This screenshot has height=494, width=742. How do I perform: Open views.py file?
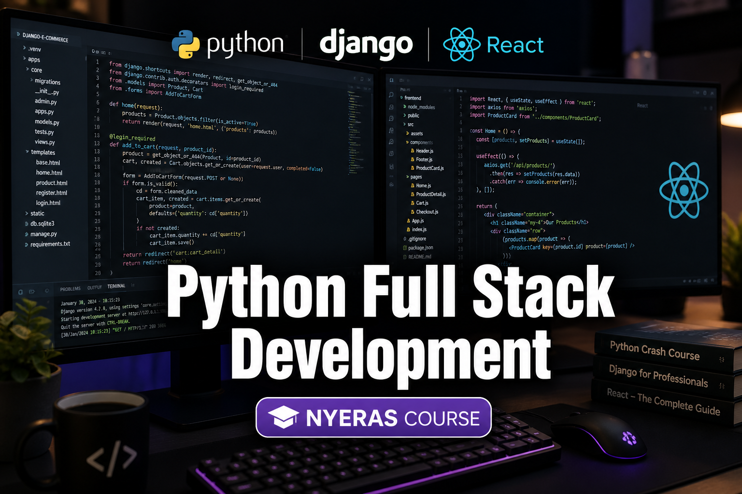45,142
